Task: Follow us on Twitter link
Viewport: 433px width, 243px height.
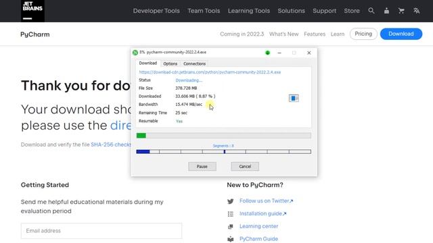Action: 266,201
